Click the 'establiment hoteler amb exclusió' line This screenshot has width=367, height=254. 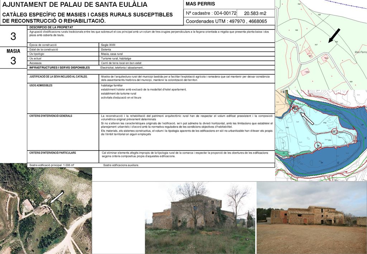[x=144, y=90]
